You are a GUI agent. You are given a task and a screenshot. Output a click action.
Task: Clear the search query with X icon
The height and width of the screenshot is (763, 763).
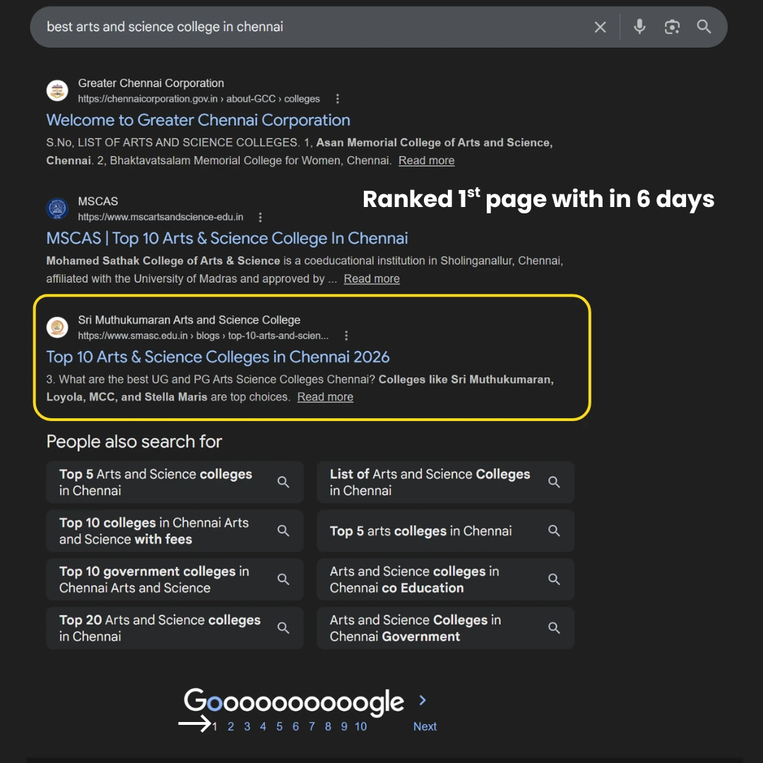tap(600, 28)
